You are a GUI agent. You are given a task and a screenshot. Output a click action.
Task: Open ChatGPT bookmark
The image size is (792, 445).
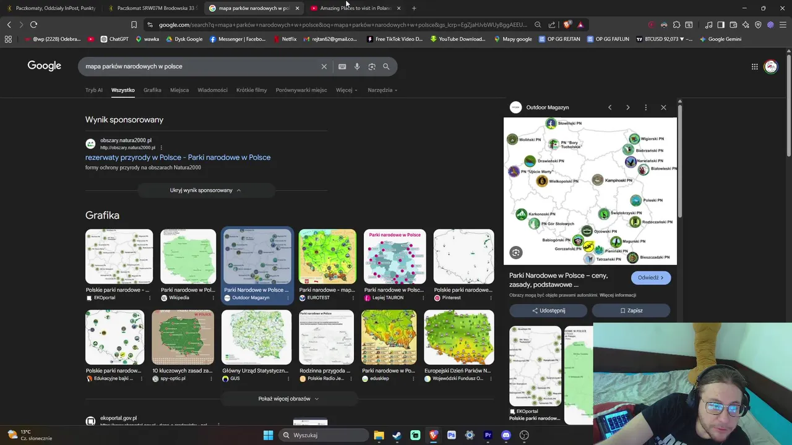114,39
